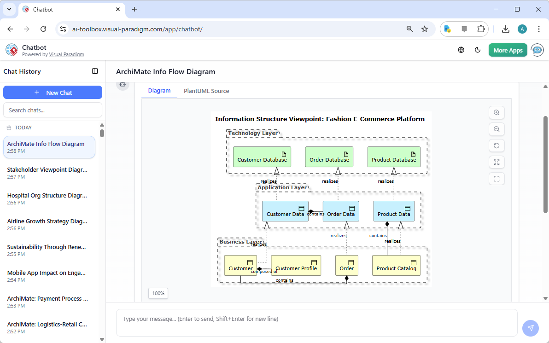The width and height of the screenshot is (549, 343).
Task: Toggle dark mode with the moon icon
Action: pos(478,50)
